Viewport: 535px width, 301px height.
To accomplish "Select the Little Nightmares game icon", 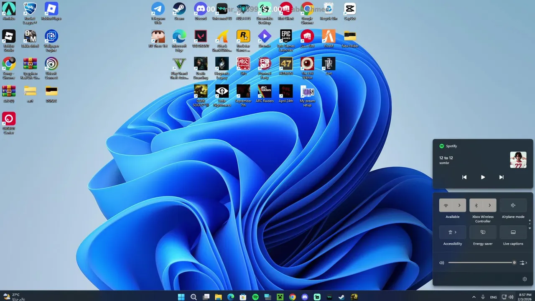I will pyautogui.click(x=222, y=96).
